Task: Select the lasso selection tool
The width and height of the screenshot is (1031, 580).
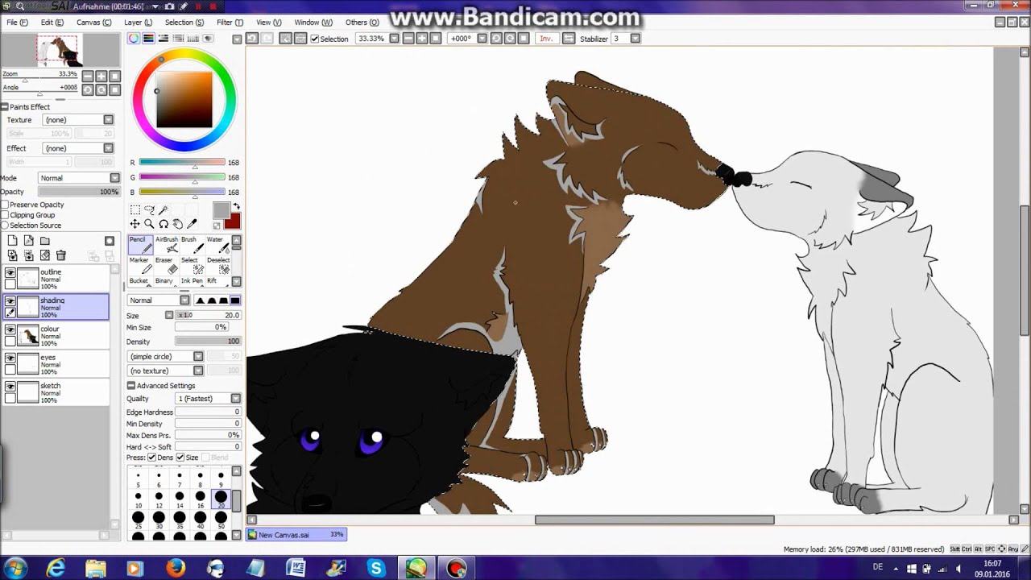Action: click(x=149, y=210)
